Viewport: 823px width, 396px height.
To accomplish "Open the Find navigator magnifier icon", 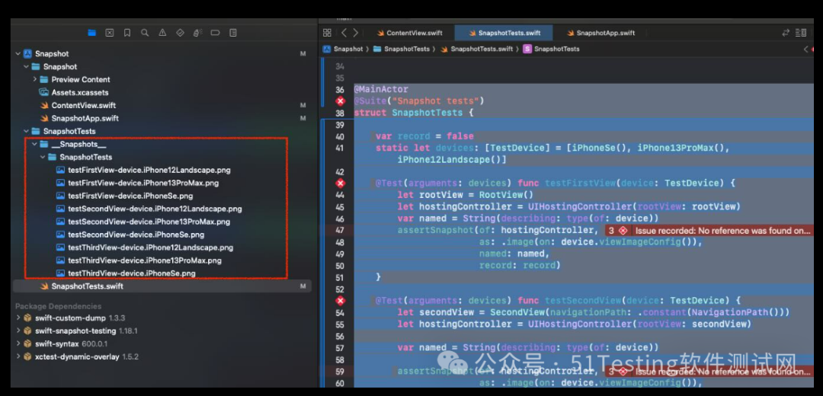I will tap(145, 33).
